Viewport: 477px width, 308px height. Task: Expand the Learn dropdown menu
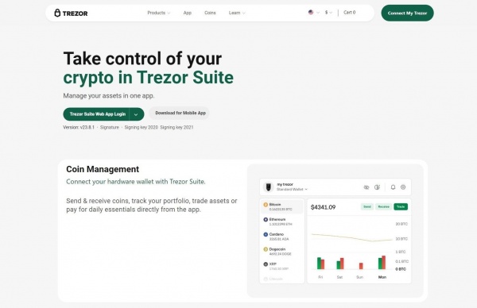coord(237,13)
